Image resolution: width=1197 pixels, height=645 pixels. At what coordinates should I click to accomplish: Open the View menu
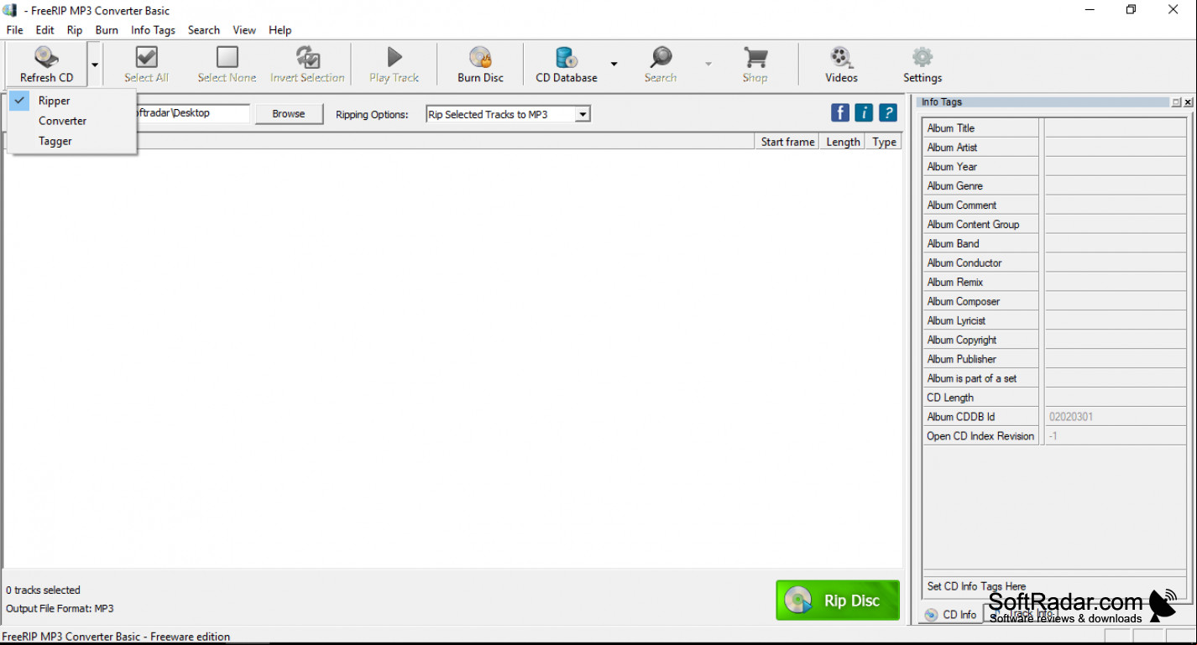pyautogui.click(x=244, y=30)
